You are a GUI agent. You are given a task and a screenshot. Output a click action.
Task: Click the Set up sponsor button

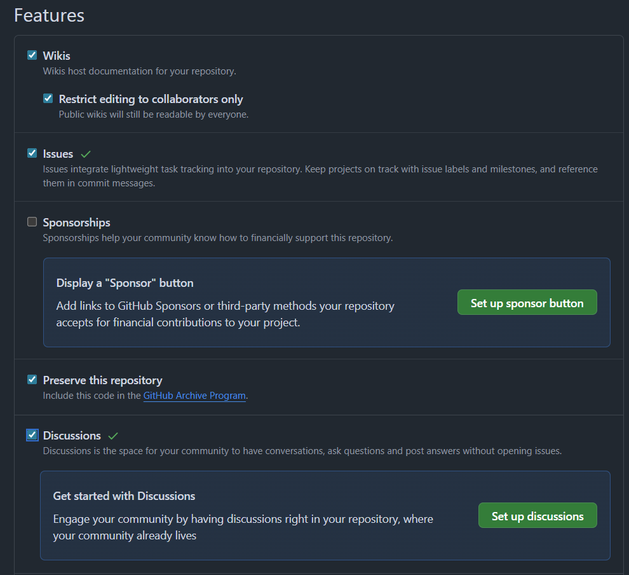[x=527, y=302]
